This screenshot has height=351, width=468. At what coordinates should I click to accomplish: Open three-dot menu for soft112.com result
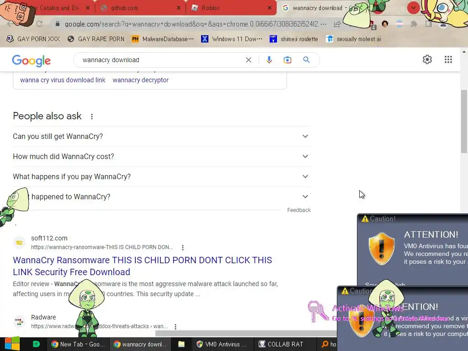click(183, 247)
